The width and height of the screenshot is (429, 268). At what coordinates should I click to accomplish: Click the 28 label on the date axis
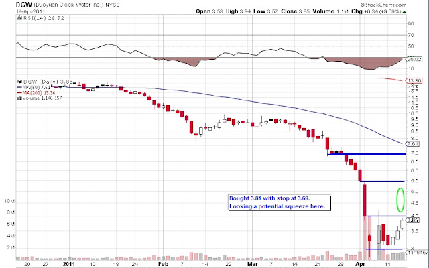click(x=341, y=265)
